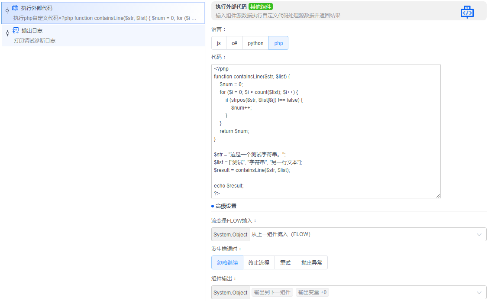Click the 执行外部代码 component icon

[x=16, y=7]
